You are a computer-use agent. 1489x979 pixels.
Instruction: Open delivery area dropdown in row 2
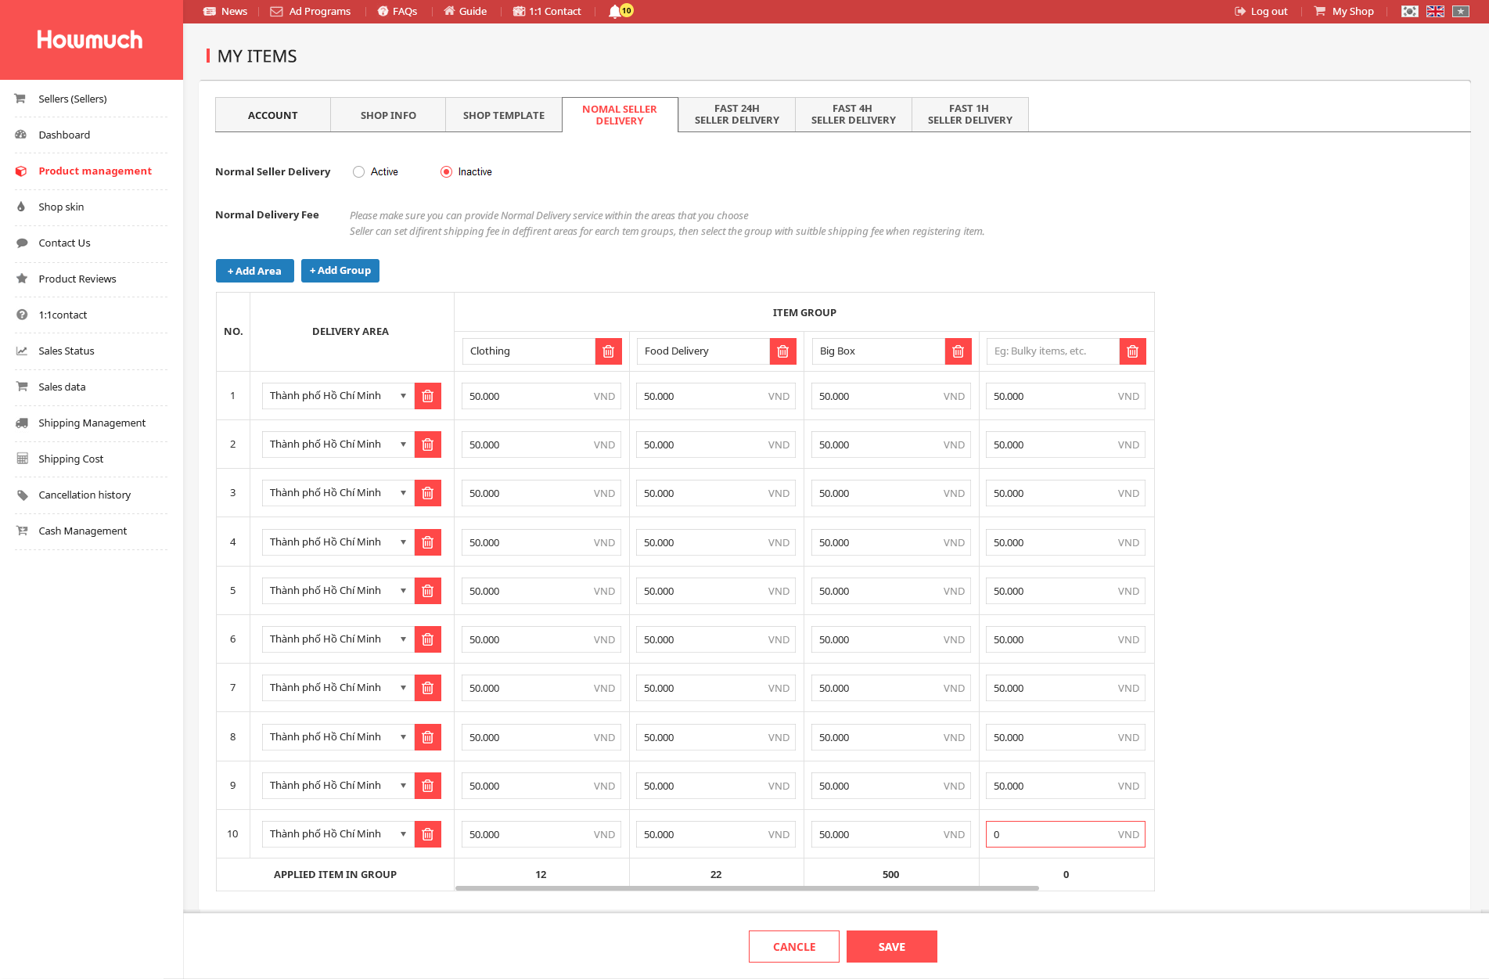point(337,445)
